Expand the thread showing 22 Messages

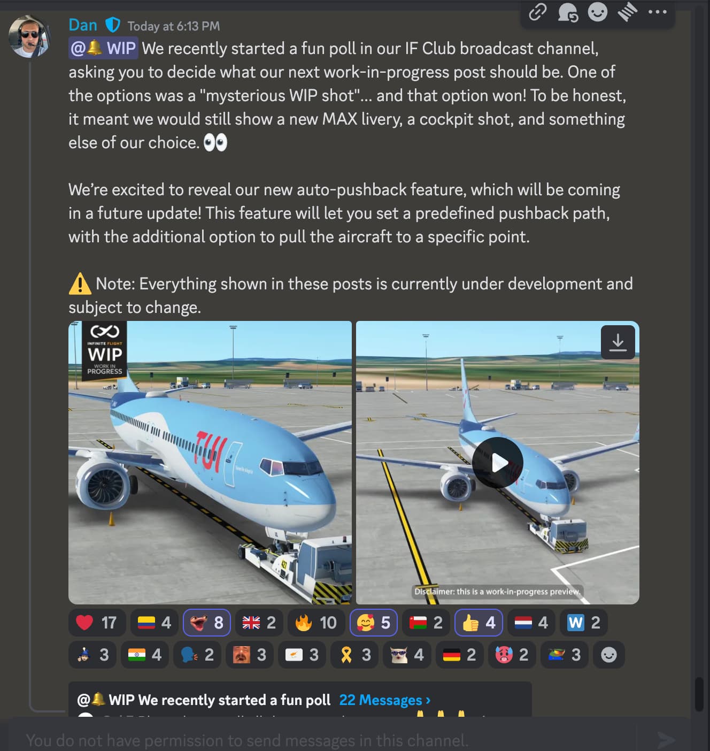[385, 700]
